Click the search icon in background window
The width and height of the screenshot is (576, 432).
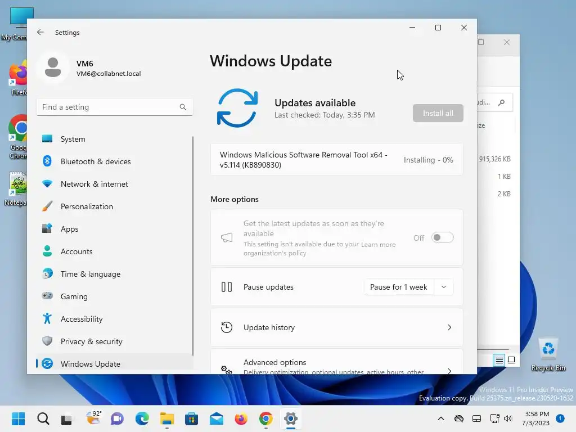point(501,102)
